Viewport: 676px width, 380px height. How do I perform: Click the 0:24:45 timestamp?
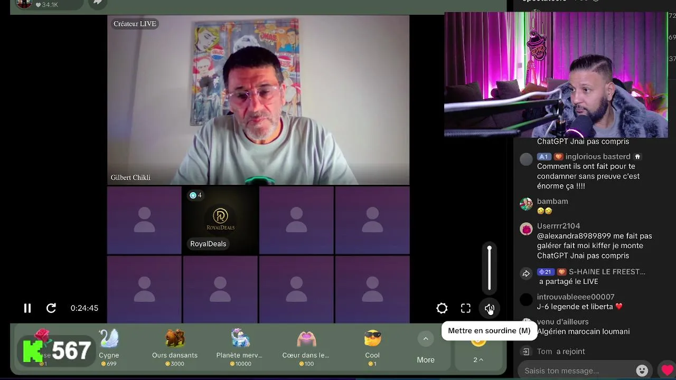point(84,308)
